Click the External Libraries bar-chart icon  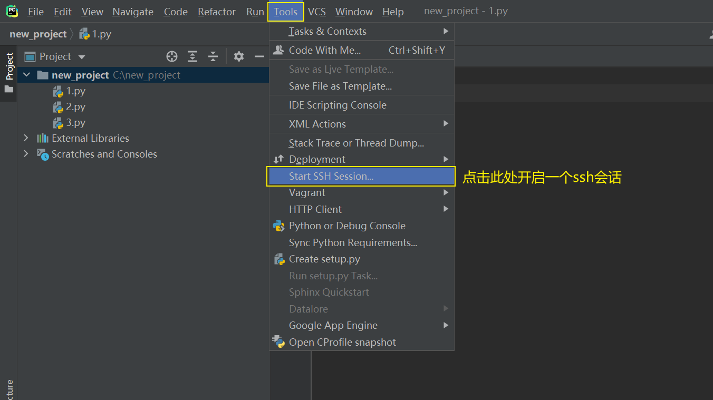pos(42,138)
